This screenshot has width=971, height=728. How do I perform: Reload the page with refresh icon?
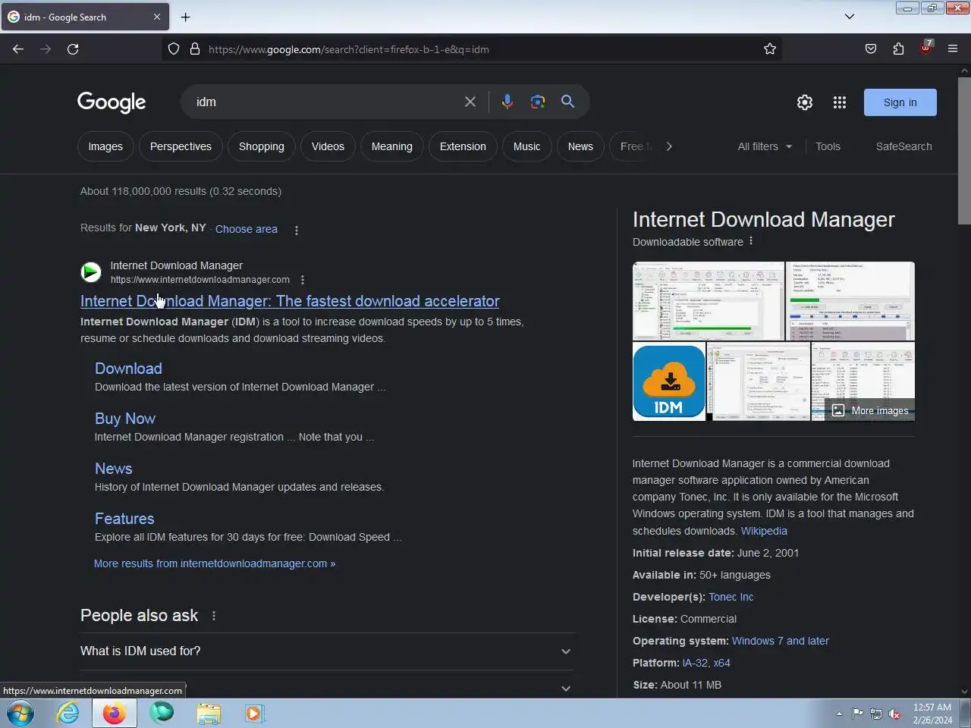click(73, 49)
